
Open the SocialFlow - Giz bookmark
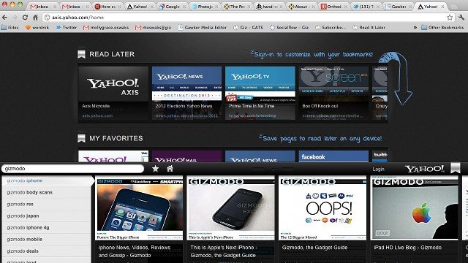click(x=290, y=28)
